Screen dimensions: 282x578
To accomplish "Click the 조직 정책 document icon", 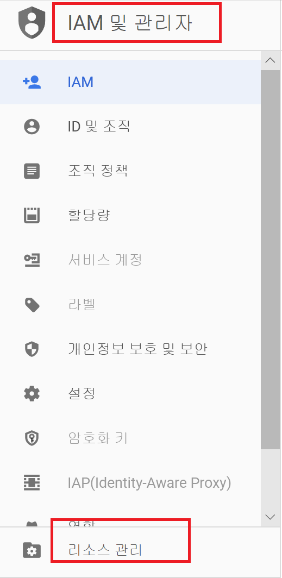I will [x=32, y=172].
